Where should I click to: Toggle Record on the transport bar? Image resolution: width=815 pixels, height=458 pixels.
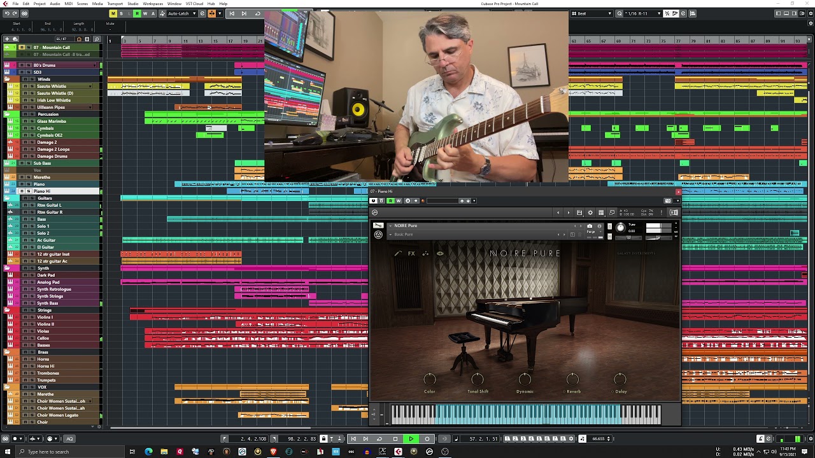[x=427, y=438]
